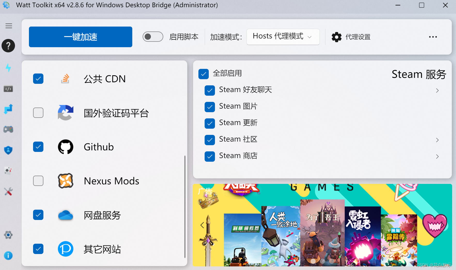The height and width of the screenshot is (270, 456).
Task: Click the service list scrollbar
Action: tap(185, 206)
